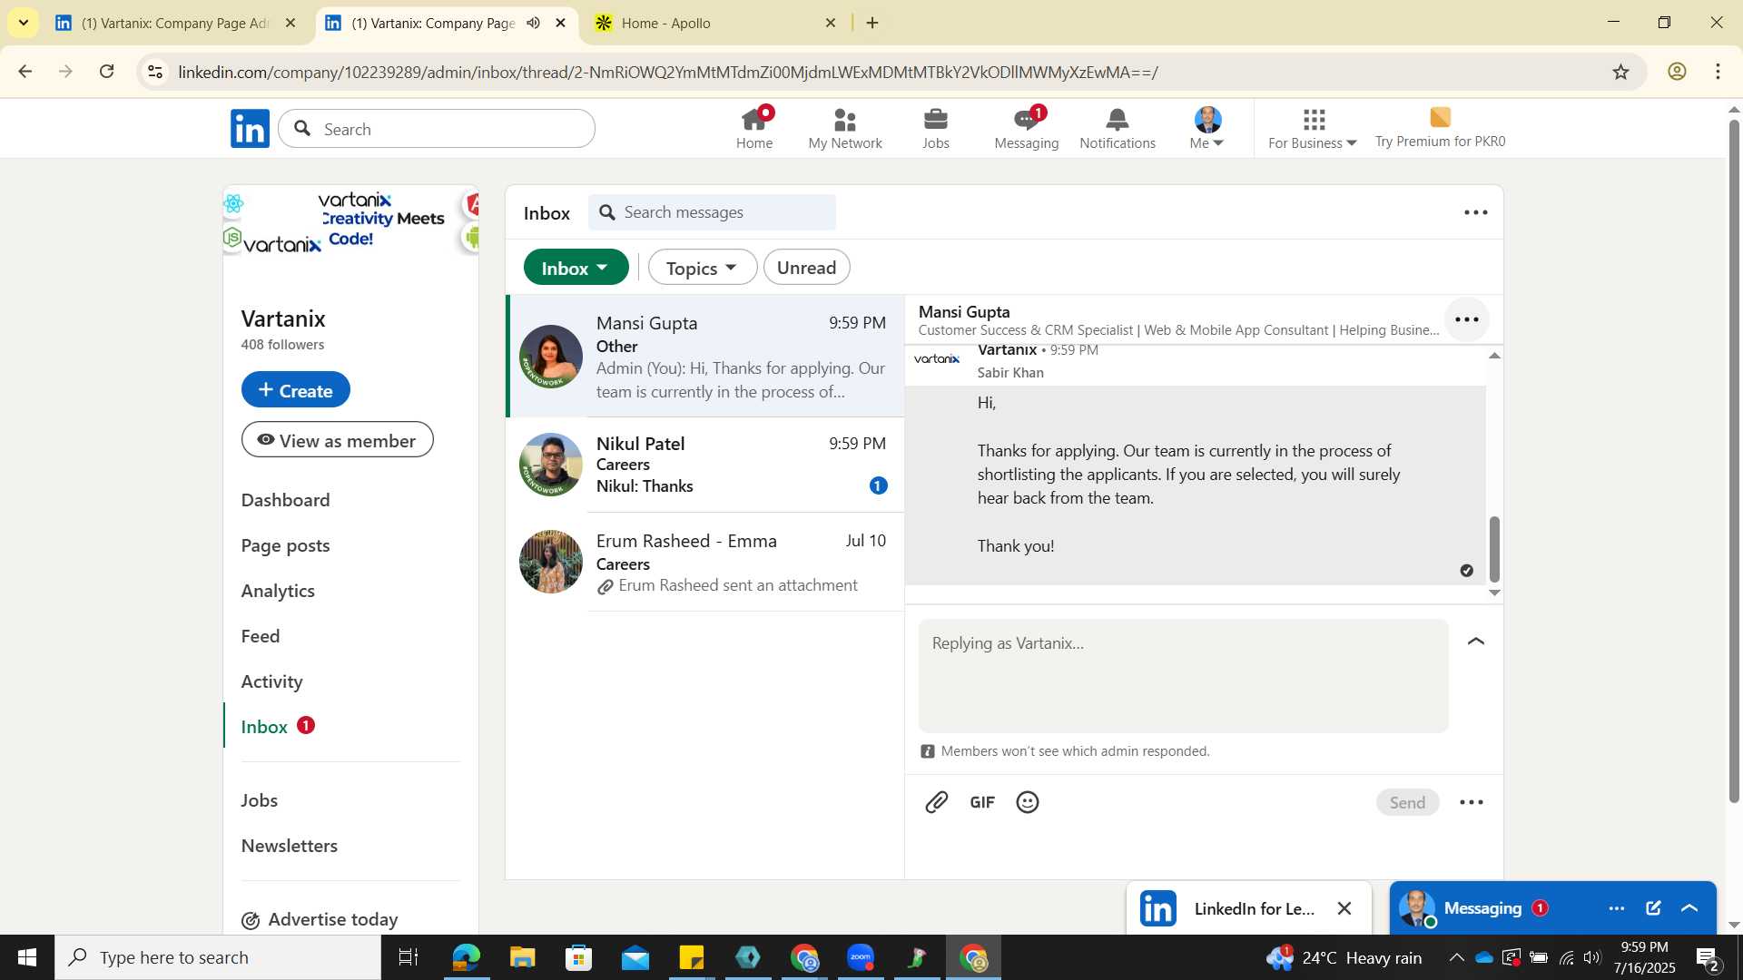This screenshot has width=1743, height=980.
Task: Click the page vertical scrollbar
Action: [1734, 461]
